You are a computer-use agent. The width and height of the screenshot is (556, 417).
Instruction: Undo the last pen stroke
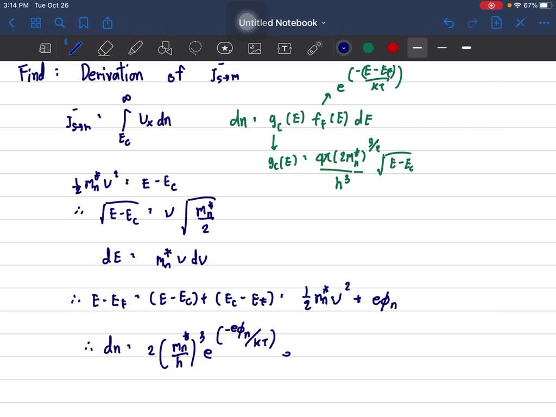448,23
